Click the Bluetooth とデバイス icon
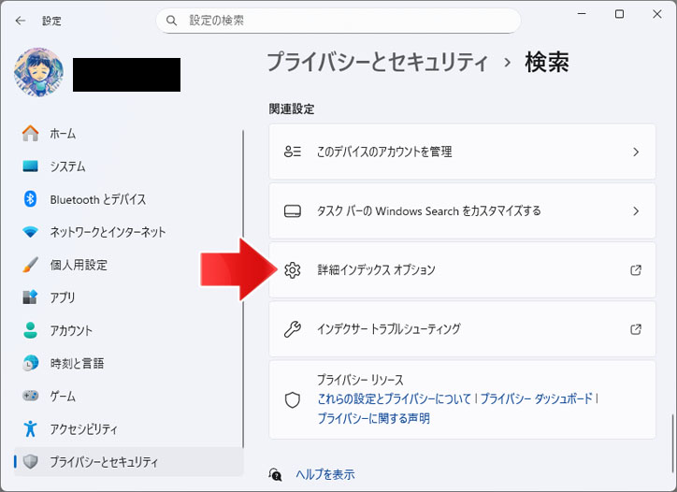 coord(30,199)
